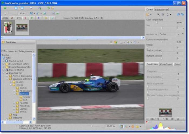Open the crop tool dropdown arrow
189x134 pixels.
coord(138,42)
